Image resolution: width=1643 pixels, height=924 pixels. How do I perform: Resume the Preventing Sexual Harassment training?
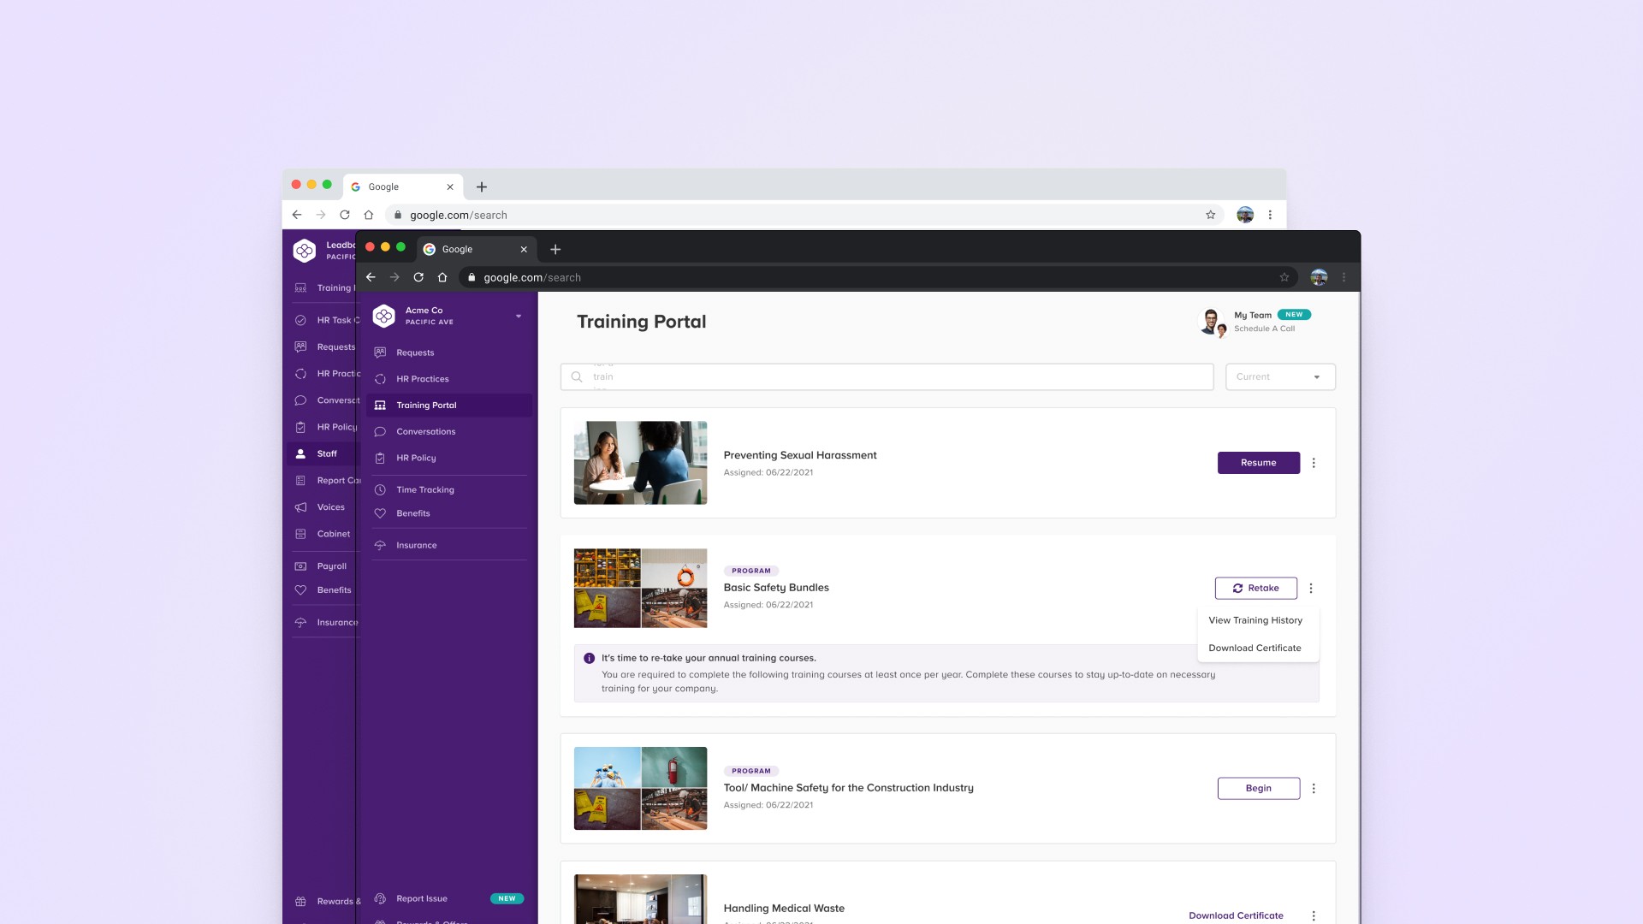click(x=1259, y=463)
